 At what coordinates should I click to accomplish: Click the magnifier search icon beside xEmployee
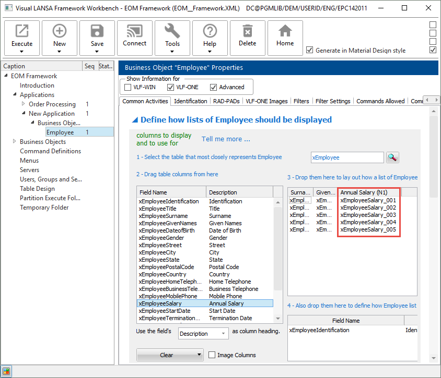(392, 157)
